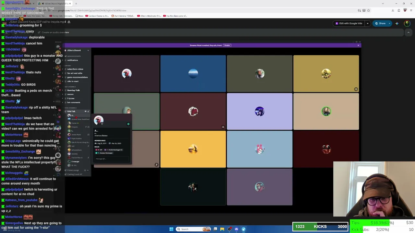The height and width of the screenshot is (233, 415).
Task: Open the 'Has the shine come of' bookmark
Action: coord(175,16)
